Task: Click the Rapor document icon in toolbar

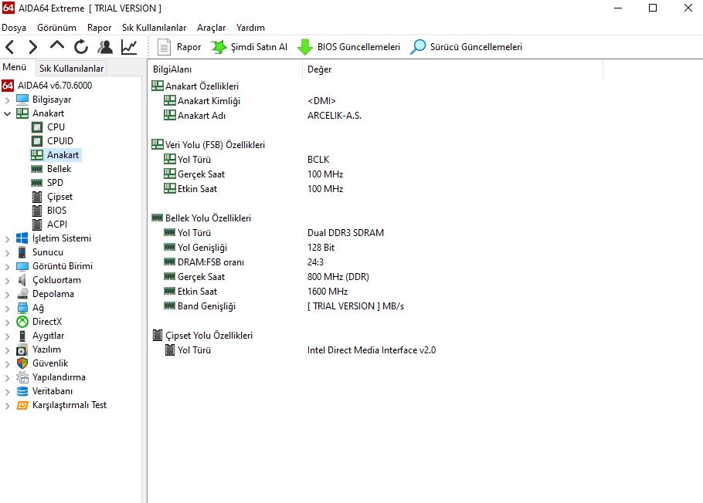Action: pyautogui.click(x=164, y=47)
